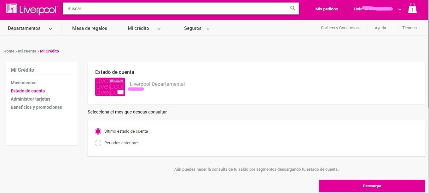
Task: Click the Ayuda link
Action: (380, 28)
